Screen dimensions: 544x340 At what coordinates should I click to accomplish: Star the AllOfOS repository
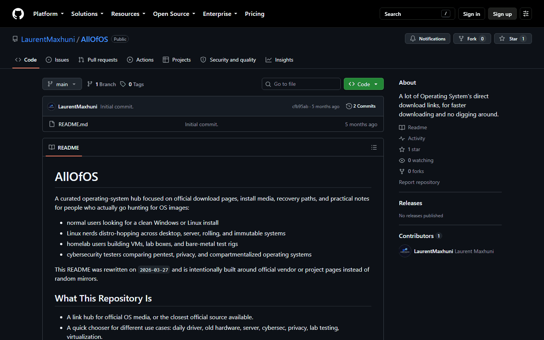[513, 39]
